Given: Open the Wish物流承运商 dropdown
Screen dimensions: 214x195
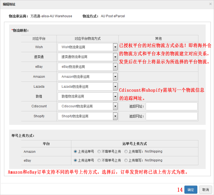Looking at the screenshot, I should pyautogui.click(x=87, y=47).
